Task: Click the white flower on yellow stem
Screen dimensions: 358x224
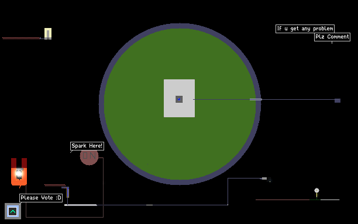Action: tap(316, 190)
